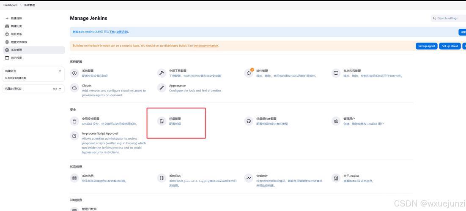Open the 变更记录 link
The width and height of the screenshot is (466, 211).
(x=122, y=32)
